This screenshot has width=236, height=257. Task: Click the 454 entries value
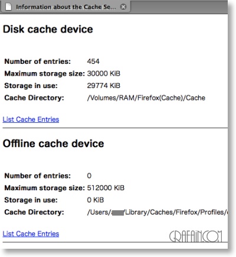coord(93,61)
